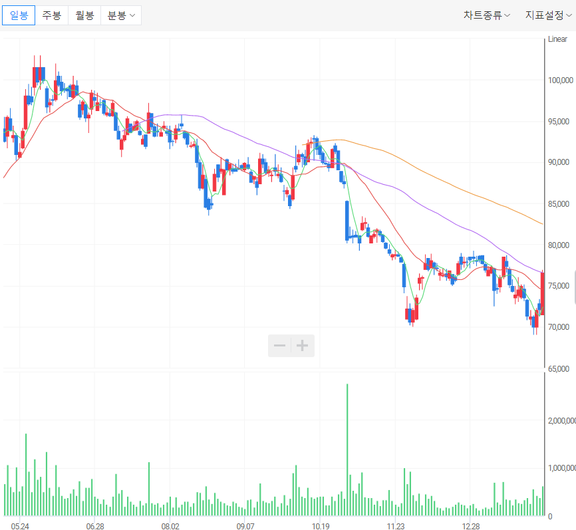
Task: Click the 75,000 price axis label
Action: 558,286
